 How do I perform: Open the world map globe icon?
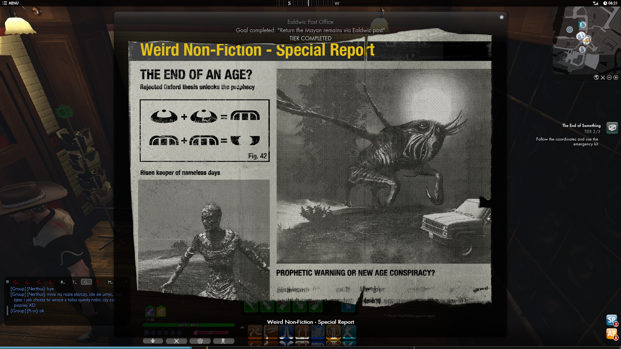(596, 78)
